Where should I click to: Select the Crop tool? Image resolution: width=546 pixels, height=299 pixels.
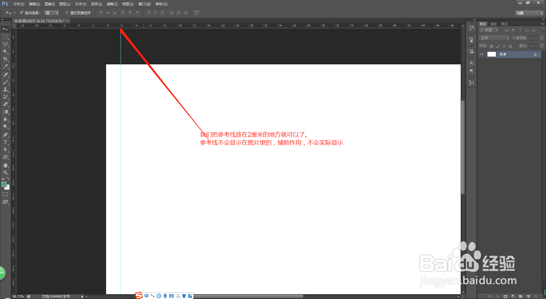click(5, 59)
